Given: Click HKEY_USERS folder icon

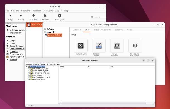Looking at the screenshot, I should [31, 75].
